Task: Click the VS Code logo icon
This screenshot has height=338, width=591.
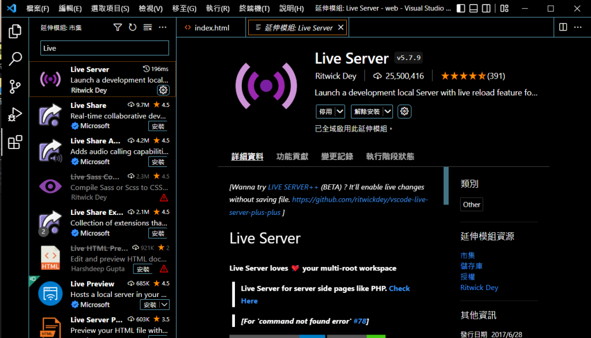Action: 12,8
